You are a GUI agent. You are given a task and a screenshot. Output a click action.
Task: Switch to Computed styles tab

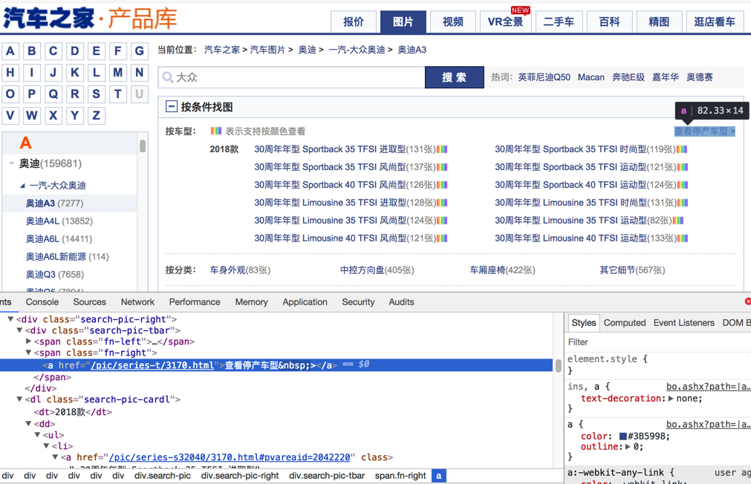(625, 323)
